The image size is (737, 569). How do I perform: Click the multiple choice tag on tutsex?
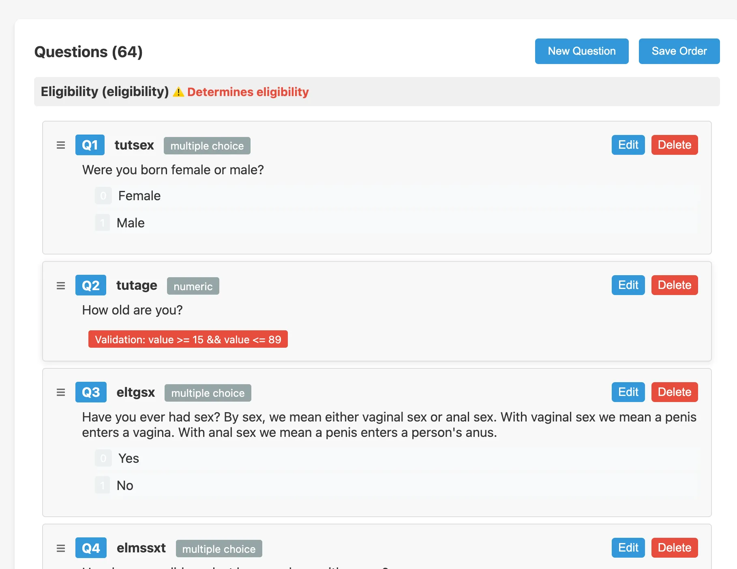[207, 145]
